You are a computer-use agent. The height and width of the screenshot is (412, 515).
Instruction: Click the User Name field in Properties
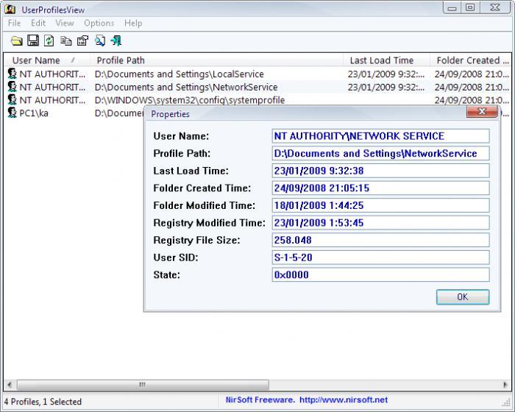tap(380, 136)
